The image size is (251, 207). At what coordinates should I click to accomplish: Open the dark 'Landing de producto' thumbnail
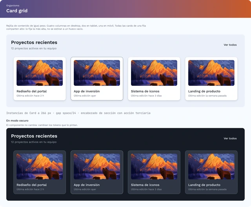(x=211, y=166)
